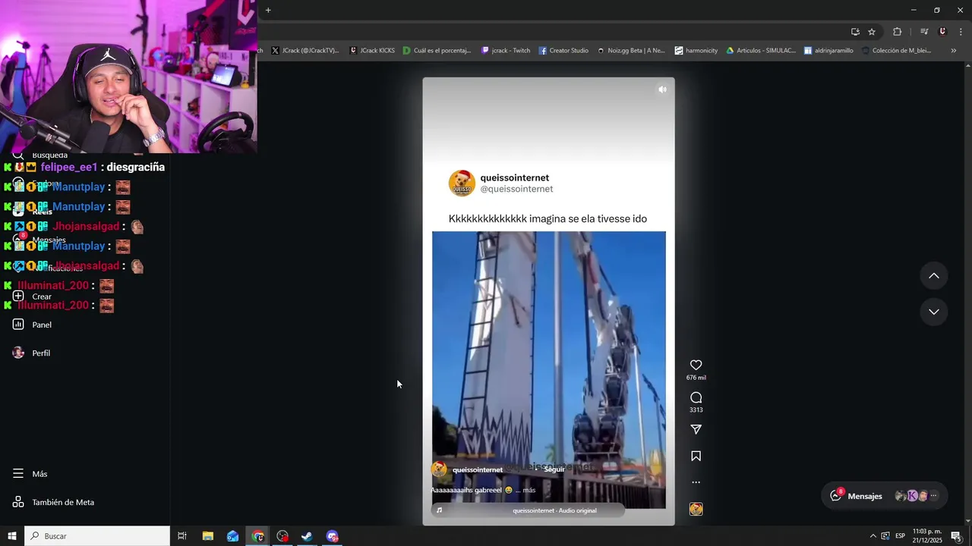Screen dimensions: 972x546
Task: Open File Explorer from the taskbar
Action: tap(207, 536)
